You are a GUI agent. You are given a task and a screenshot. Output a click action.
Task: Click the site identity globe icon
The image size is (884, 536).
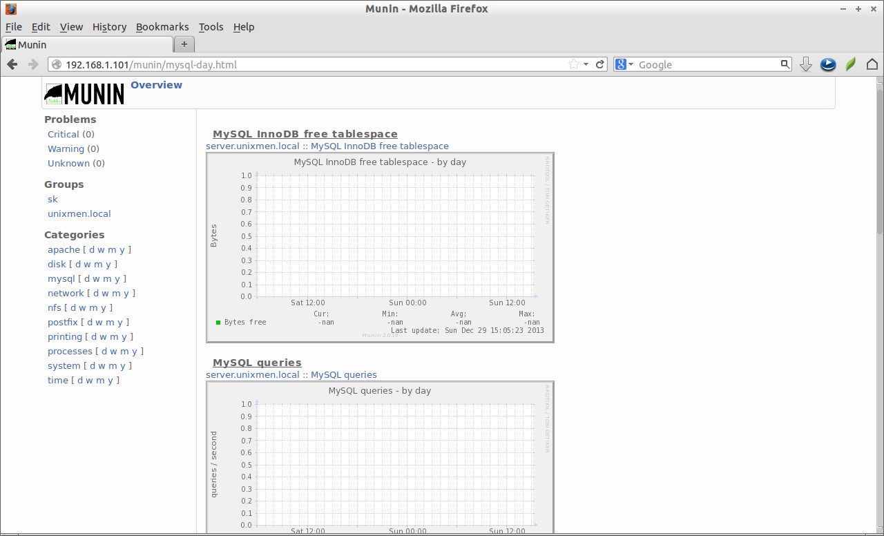[x=57, y=64]
